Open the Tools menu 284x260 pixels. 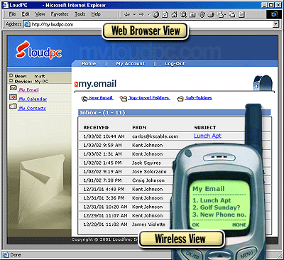80,14
